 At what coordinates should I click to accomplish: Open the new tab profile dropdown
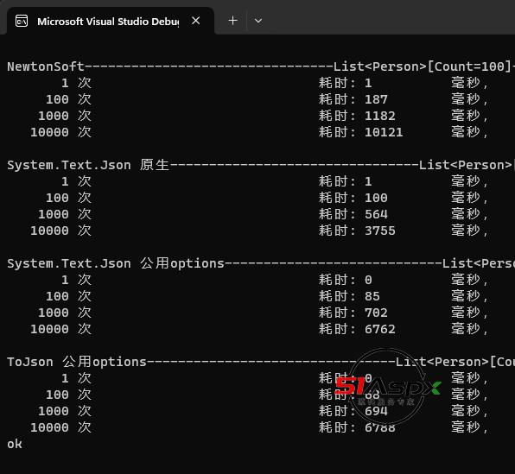(258, 21)
